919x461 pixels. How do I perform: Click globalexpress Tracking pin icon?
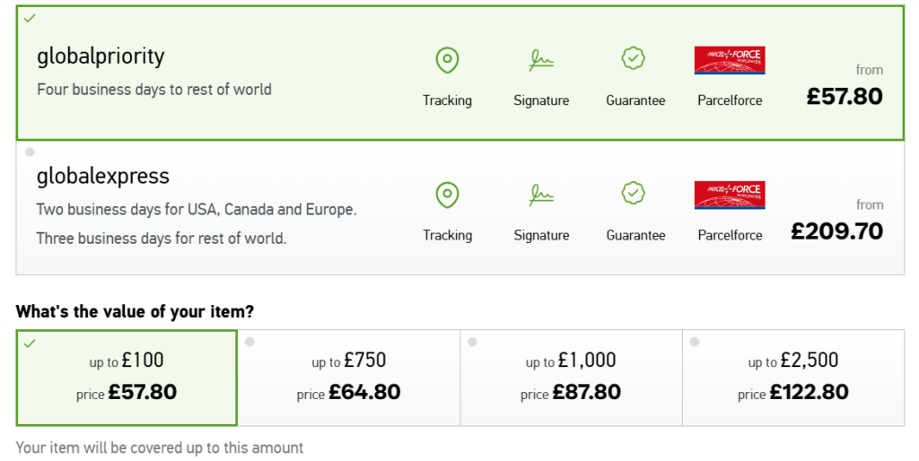pos(447,195)
